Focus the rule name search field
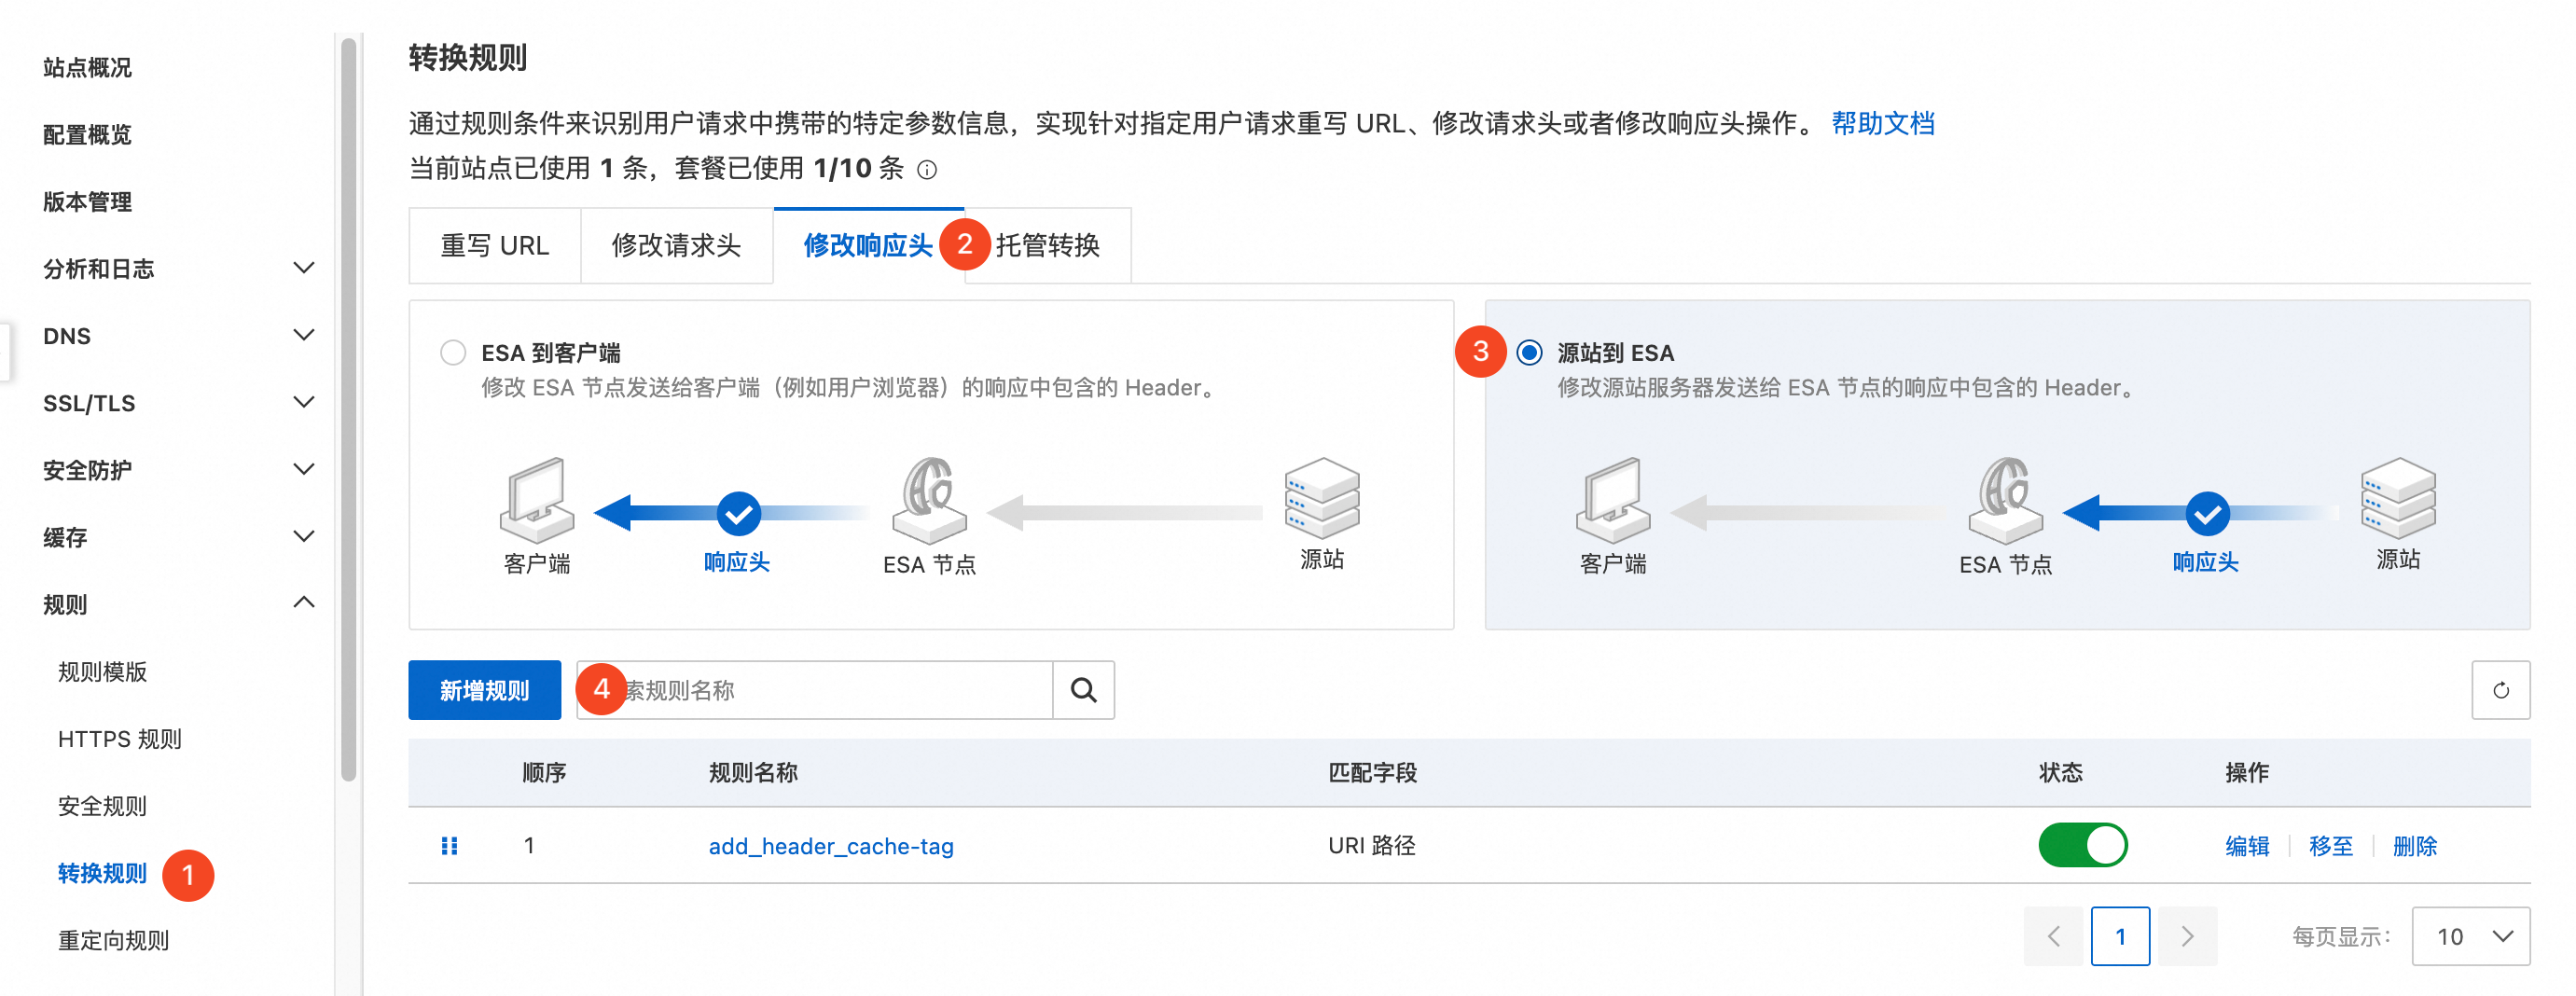The width and height of the screenshot is (2576, 996). [x=815, y=690]
